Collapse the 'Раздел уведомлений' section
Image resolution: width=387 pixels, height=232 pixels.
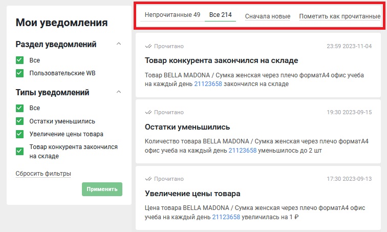(119, 44)
